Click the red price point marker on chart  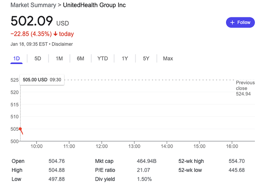[x=20, y=129]
